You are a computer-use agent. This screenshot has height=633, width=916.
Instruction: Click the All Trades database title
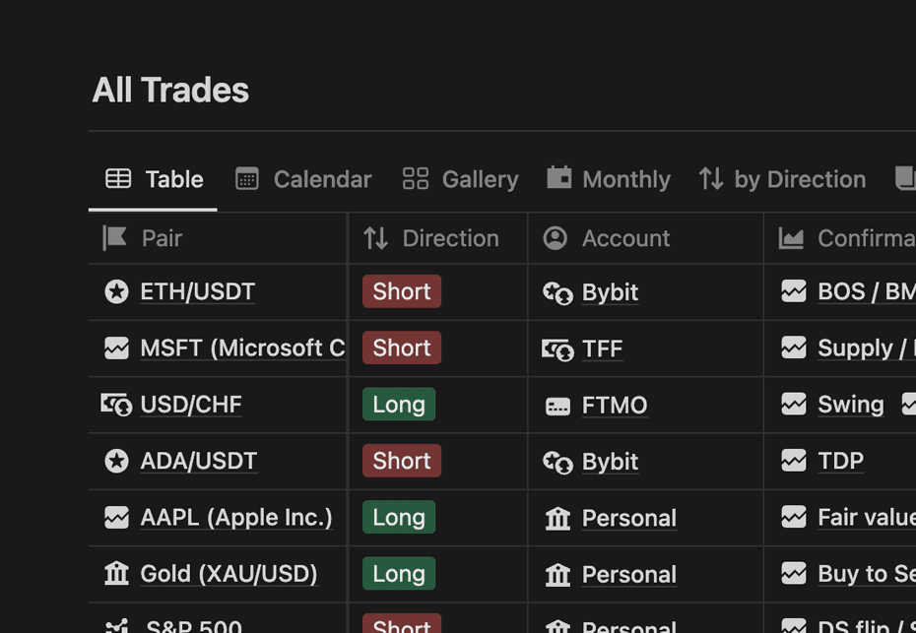170,90
